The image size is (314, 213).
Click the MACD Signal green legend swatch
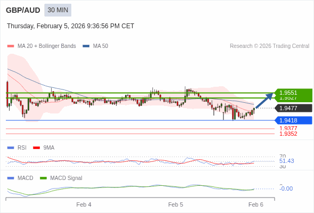tap(43, 178)
